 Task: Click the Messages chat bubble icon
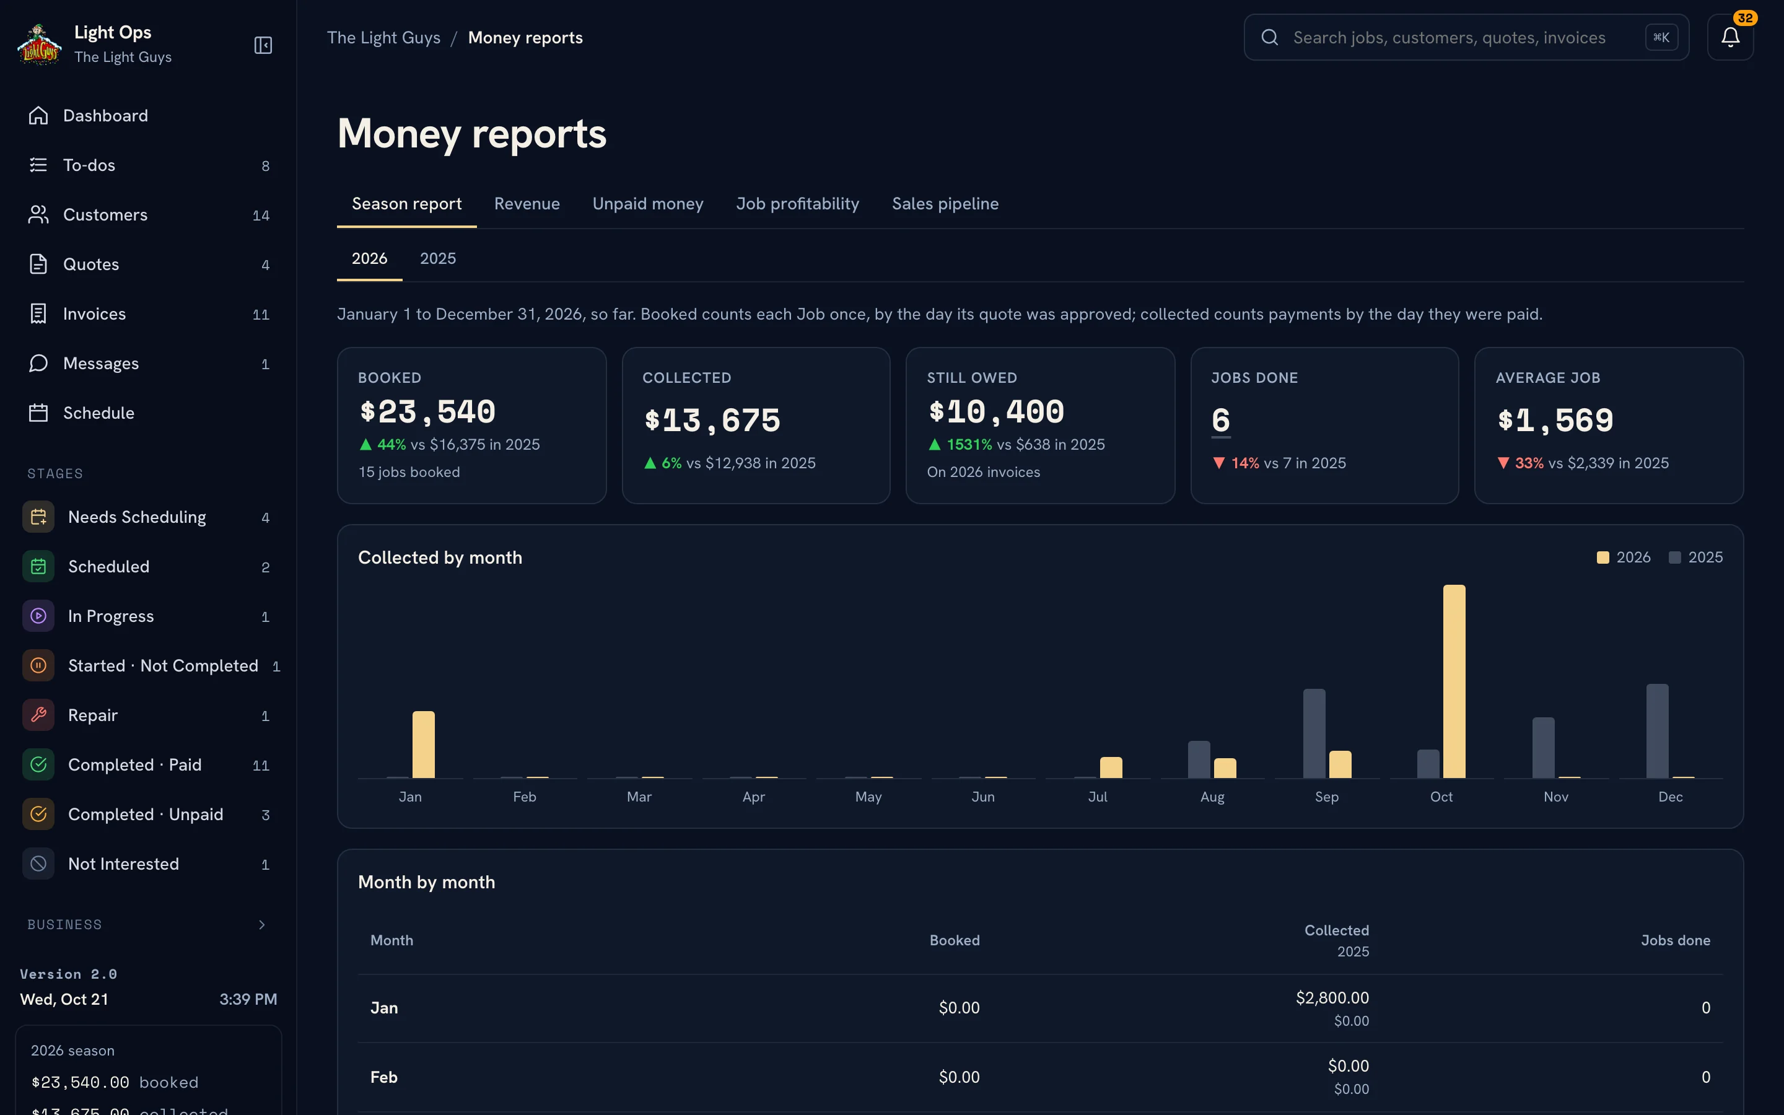pos(38,363)
